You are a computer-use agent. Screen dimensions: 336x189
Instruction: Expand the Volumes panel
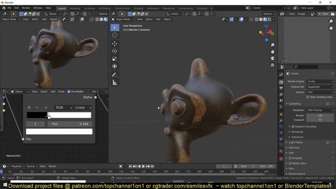point(294,148)
